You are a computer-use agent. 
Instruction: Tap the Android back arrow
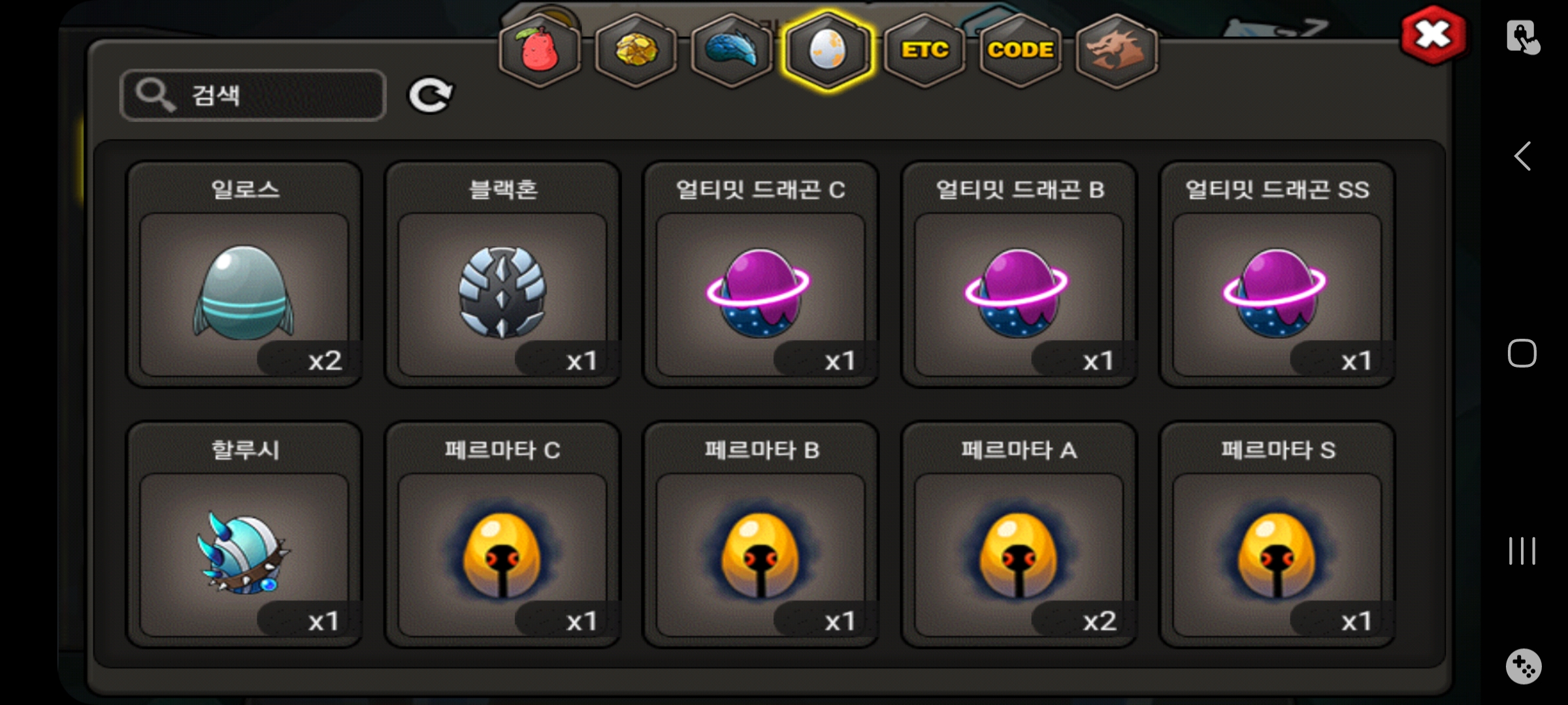pyautogui.click(x=1523, y=156)
